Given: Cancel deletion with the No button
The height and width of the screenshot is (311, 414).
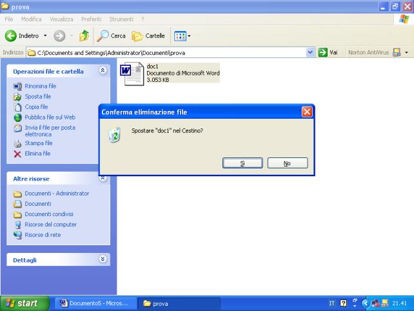Looking at the screenshot, I should [288, 163].
